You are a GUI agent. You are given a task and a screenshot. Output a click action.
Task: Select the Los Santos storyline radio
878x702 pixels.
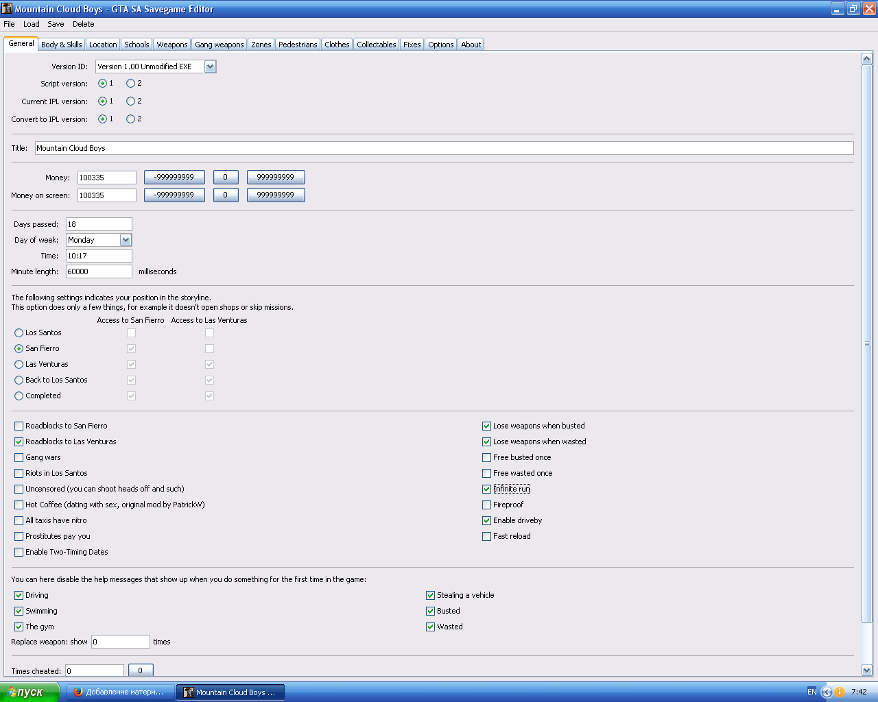[19, 333]
